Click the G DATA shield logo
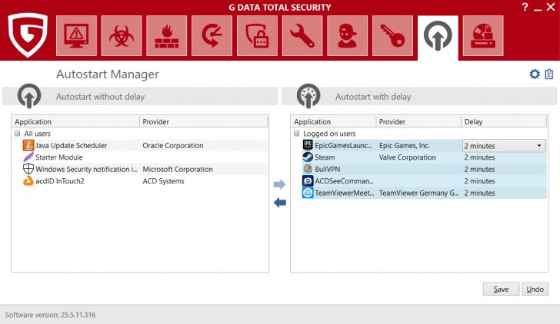Viewport: 560px width, 324px height. click(28, 35)
